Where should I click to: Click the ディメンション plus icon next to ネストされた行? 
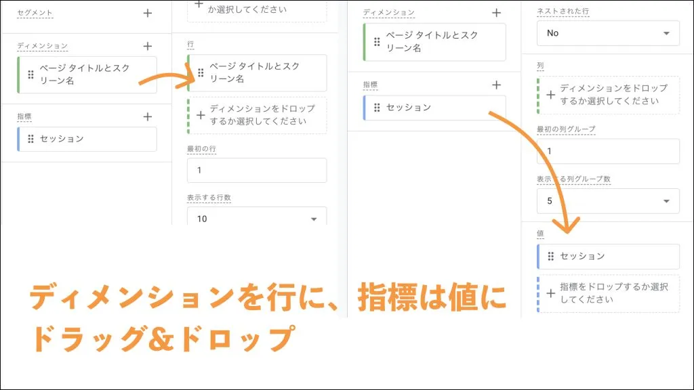click(496, 14)
